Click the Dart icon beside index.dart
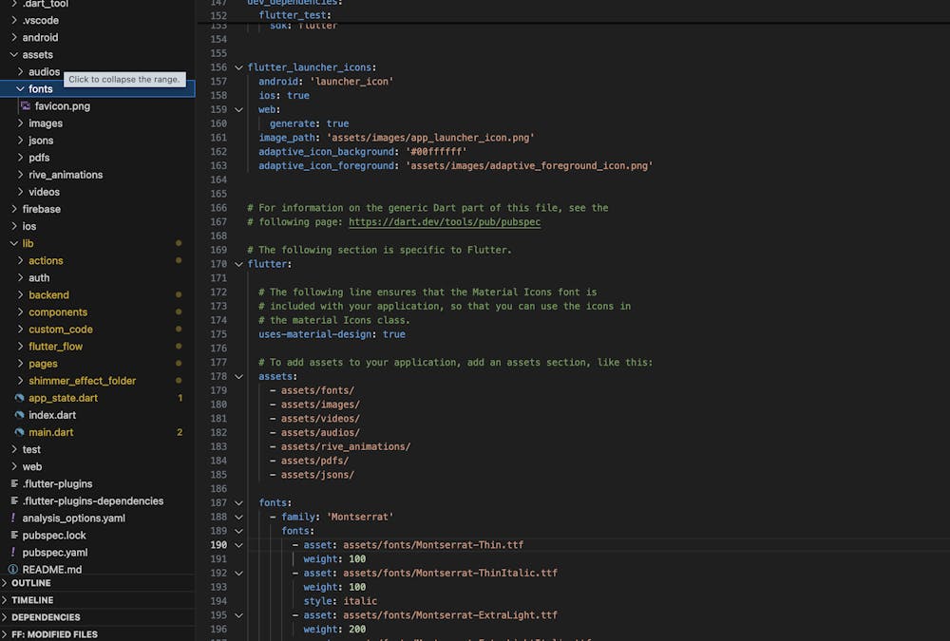Viewport: 950px width, 641px height. point(19,415)
